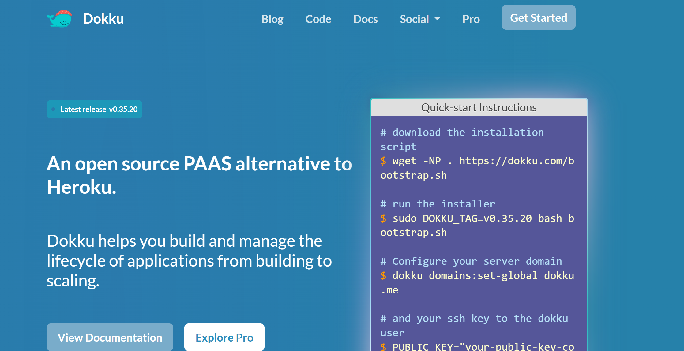
Task: Click the Quick-start Instructions header
Action: point(479,107)
